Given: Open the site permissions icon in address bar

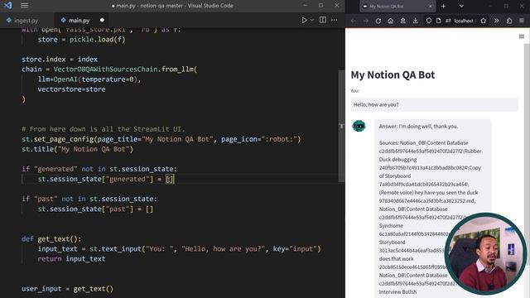Looking at the screenshot, I should pyautogui.click(x=448, y=21).
